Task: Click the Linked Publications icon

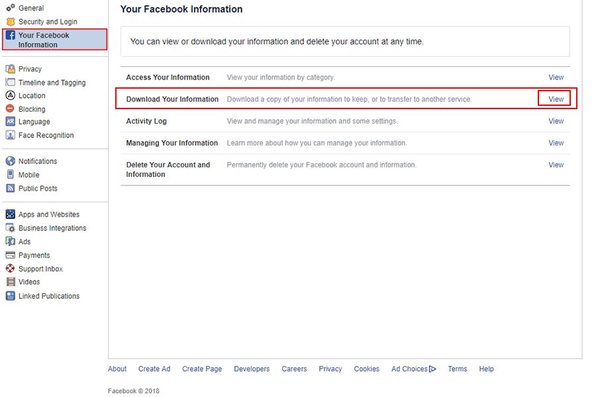Action: click(x=11, y=296)
